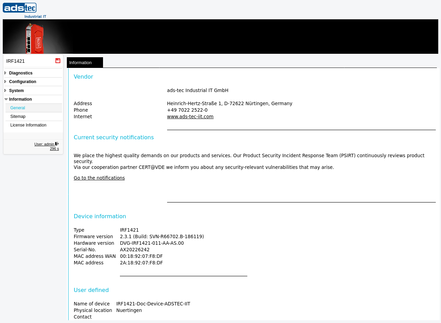Click the red save-configuration disk icon
Screen dimensions: 441x323
click(58, 61)
